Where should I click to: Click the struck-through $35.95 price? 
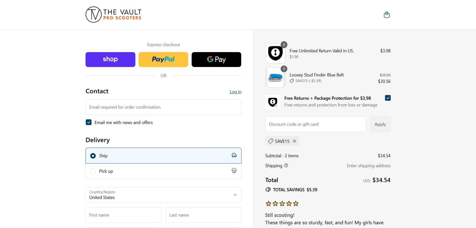pyautogui.click(x=385, y=75)
